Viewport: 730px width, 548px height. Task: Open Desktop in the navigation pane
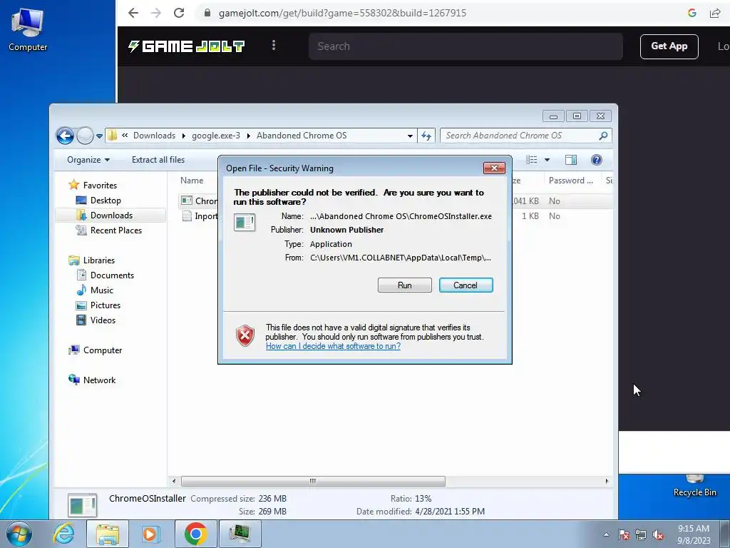click(106, 201)
